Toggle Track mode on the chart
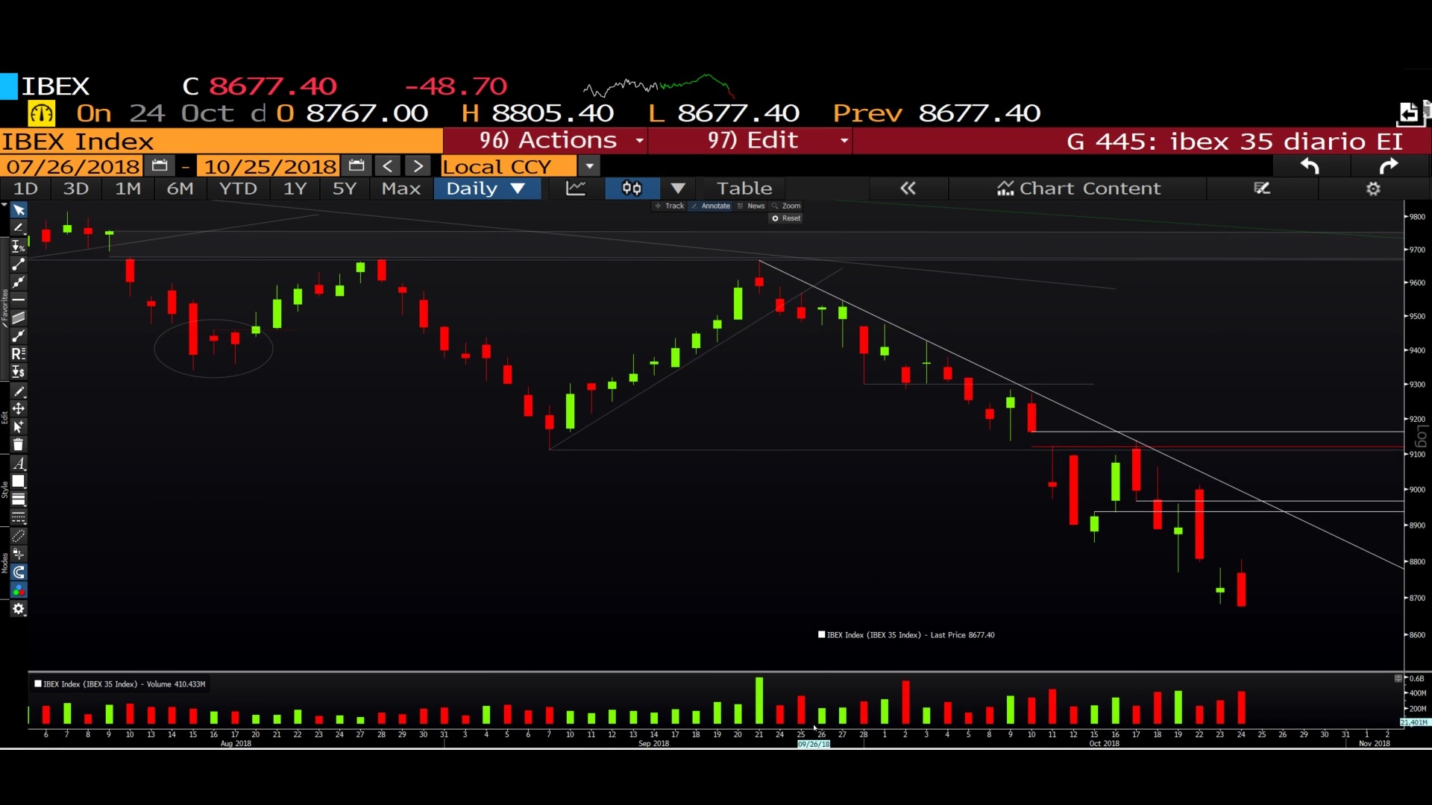This screenshot has width=1432, height=805. [x=670, y=206]
